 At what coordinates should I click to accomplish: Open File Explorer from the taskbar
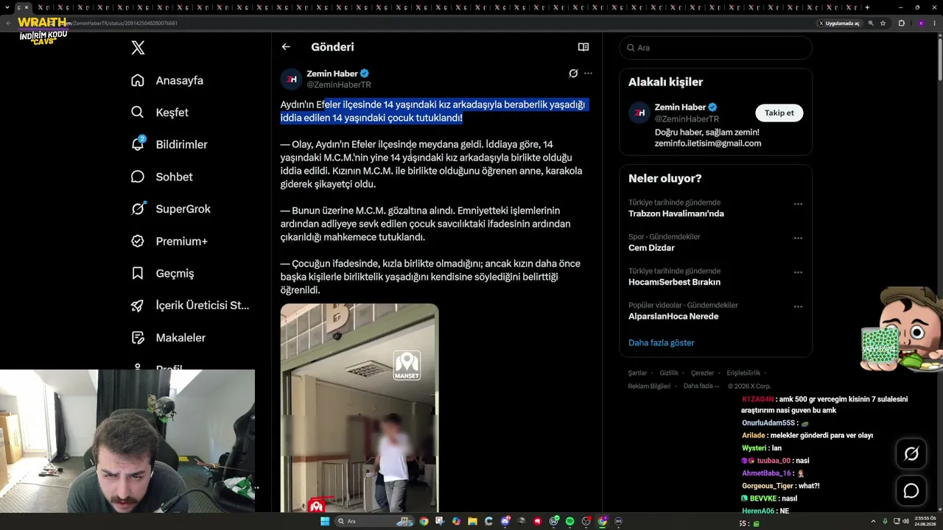[x=472, y=521]
